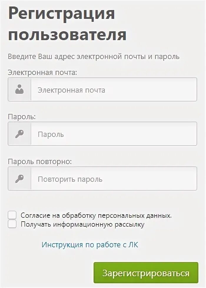Check the personal data consent checkbox
This screenshot has width=206, height=288.
click(12, 215)
